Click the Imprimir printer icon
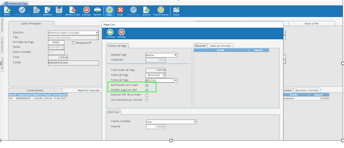The image size is (344, 148). click(x=97, y=11)
